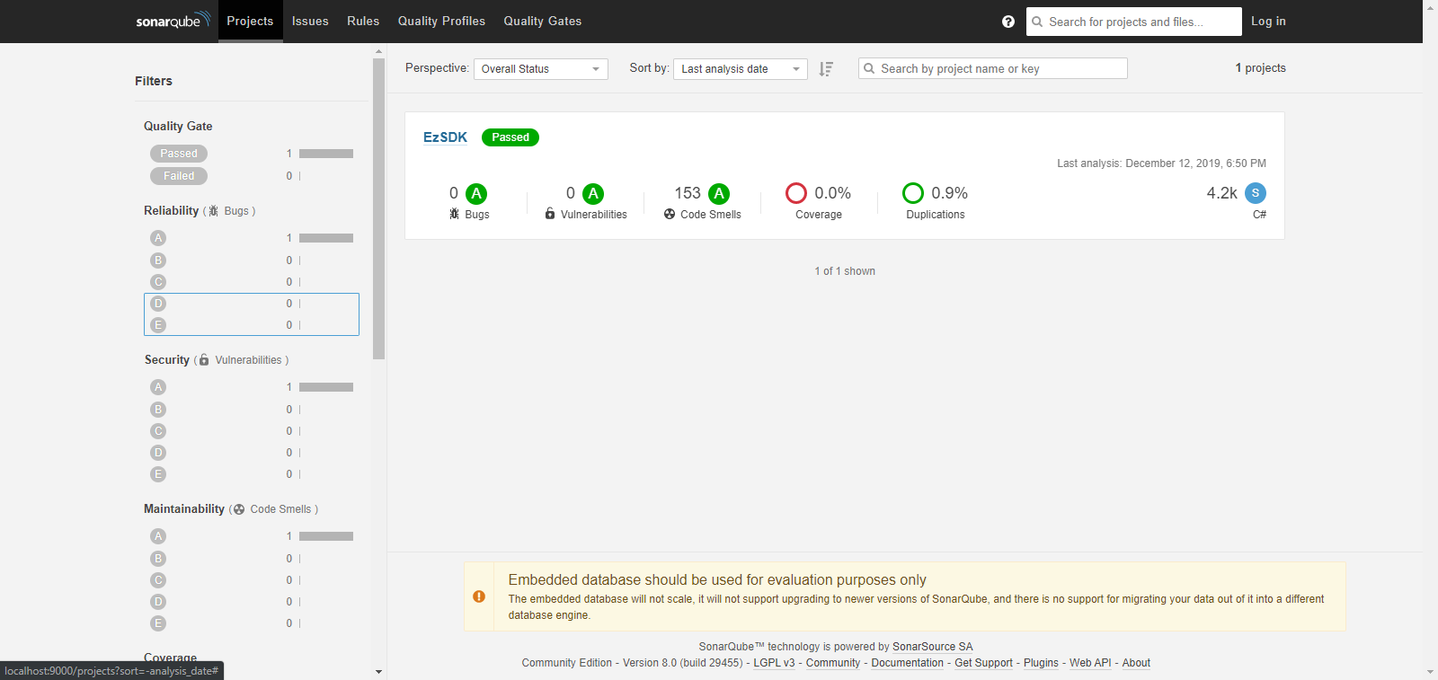Open the About footer link

1136,663
